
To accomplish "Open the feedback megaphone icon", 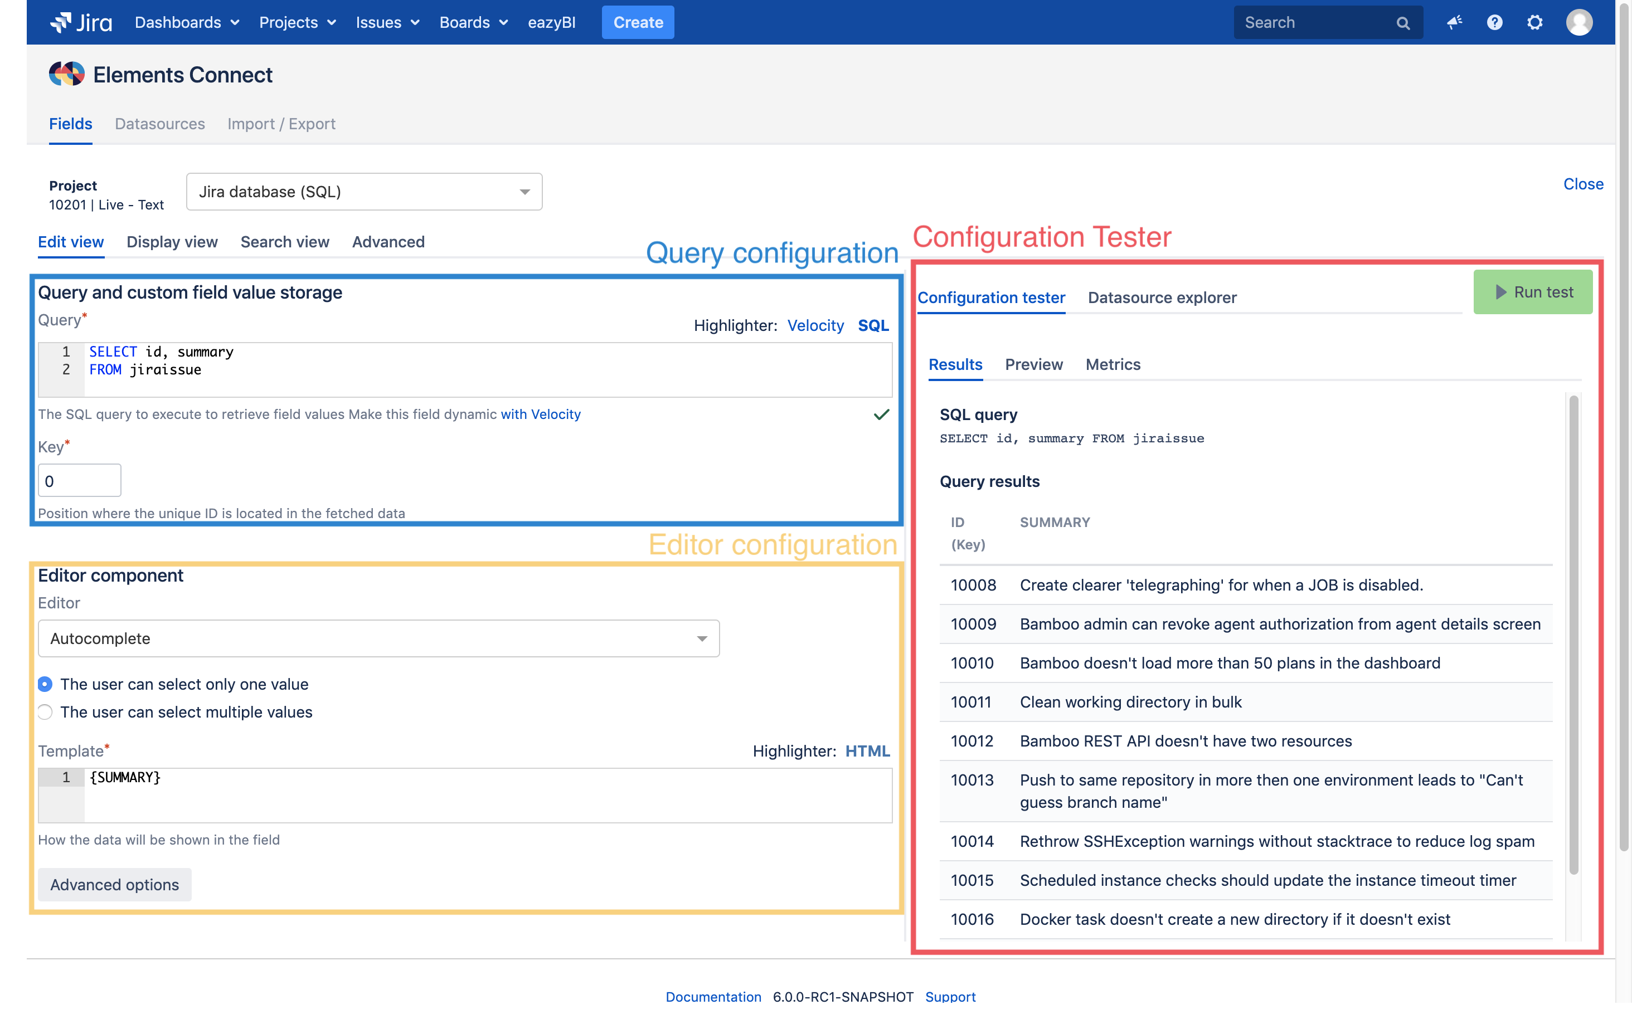I will click(x=1454, y=22).
